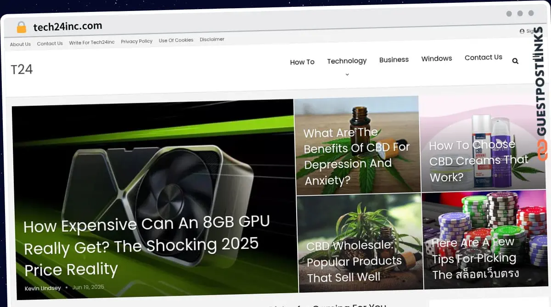The width and height of the screenshot is (551, 307).
Task: Open the Windows category
Action: [437, 58]
